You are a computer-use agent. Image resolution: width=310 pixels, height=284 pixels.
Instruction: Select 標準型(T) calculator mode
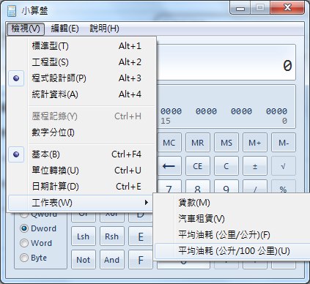coord(82,46)
